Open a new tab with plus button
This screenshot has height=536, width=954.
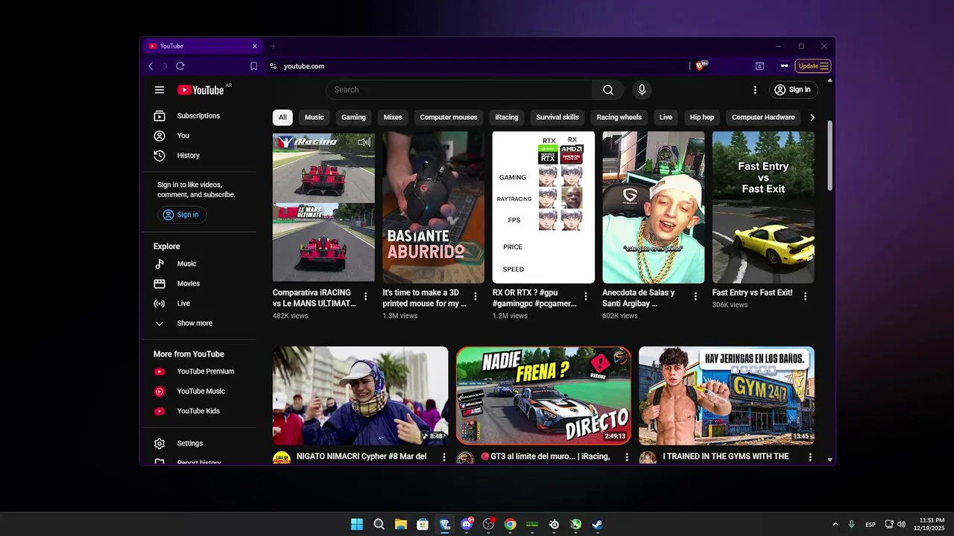point(273,46)
